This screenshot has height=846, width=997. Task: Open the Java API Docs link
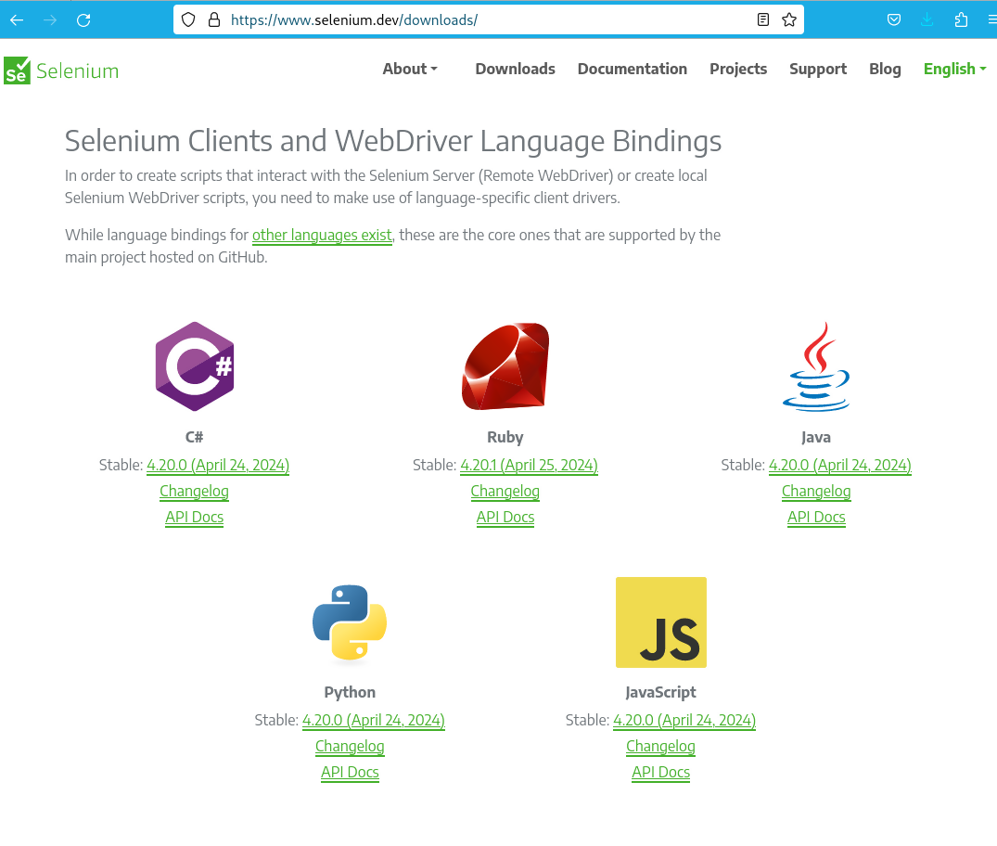pyautogui.click(x=816, y=517)
